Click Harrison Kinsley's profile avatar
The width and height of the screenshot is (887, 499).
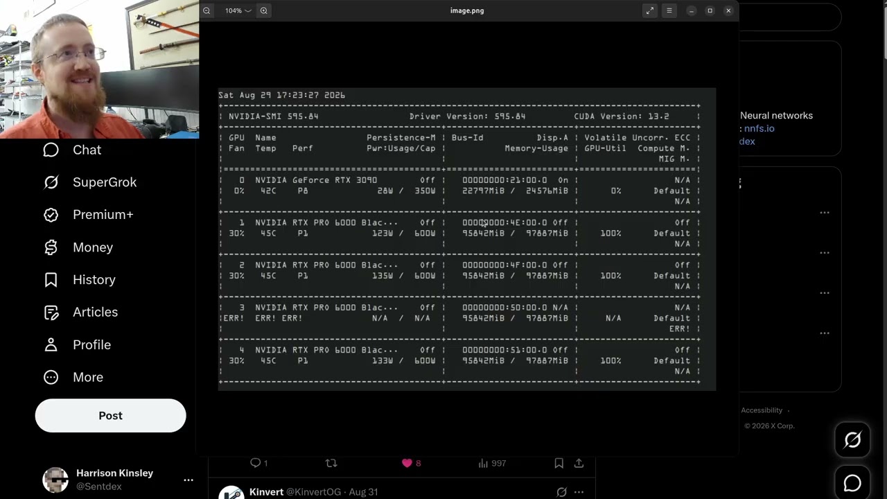[55, 480]
